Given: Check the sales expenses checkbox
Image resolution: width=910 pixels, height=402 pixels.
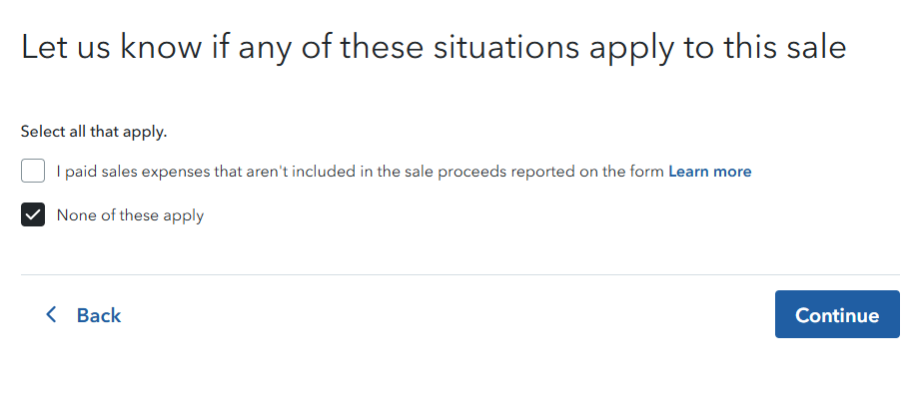Looking at the screenshot, I should [33, 172].
